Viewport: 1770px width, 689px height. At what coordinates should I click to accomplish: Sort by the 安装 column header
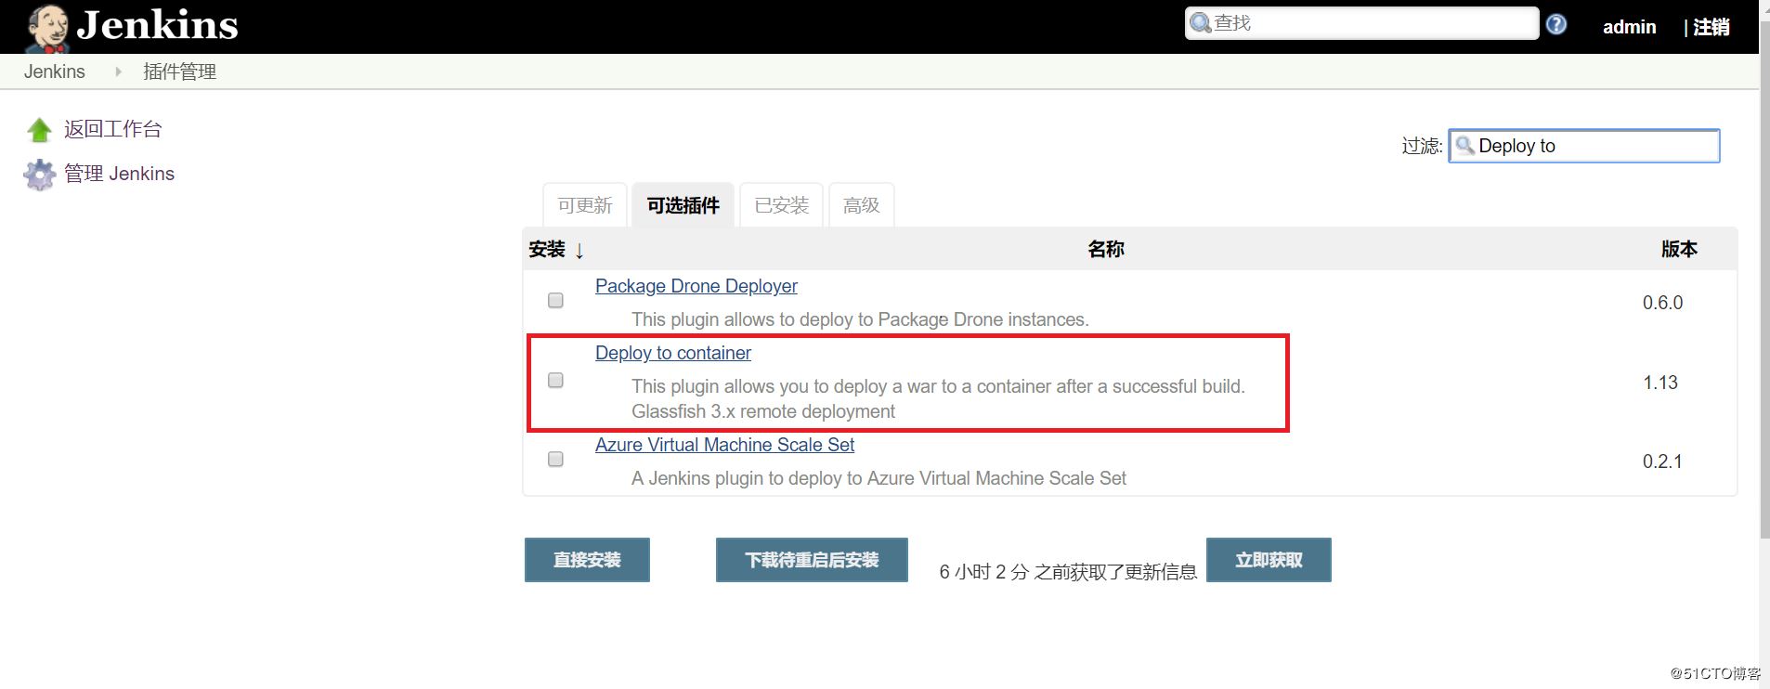[x=555, y=249]
